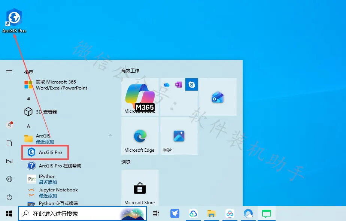Open Python 交互式终端 entry
This screenshot has height=221, width=346.
tap(52, 203)
